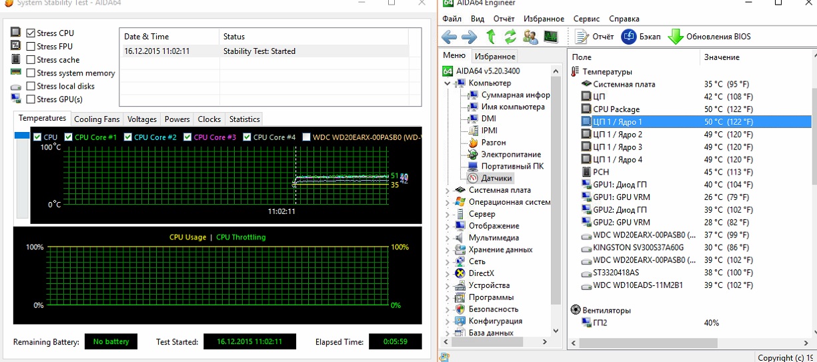Expand the Программы tree node
Screen dimensions: 817x362
coord(447,297)
